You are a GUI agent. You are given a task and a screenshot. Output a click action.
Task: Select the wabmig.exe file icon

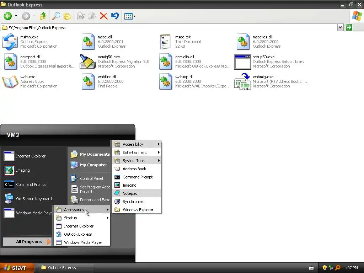pos(242,82)
